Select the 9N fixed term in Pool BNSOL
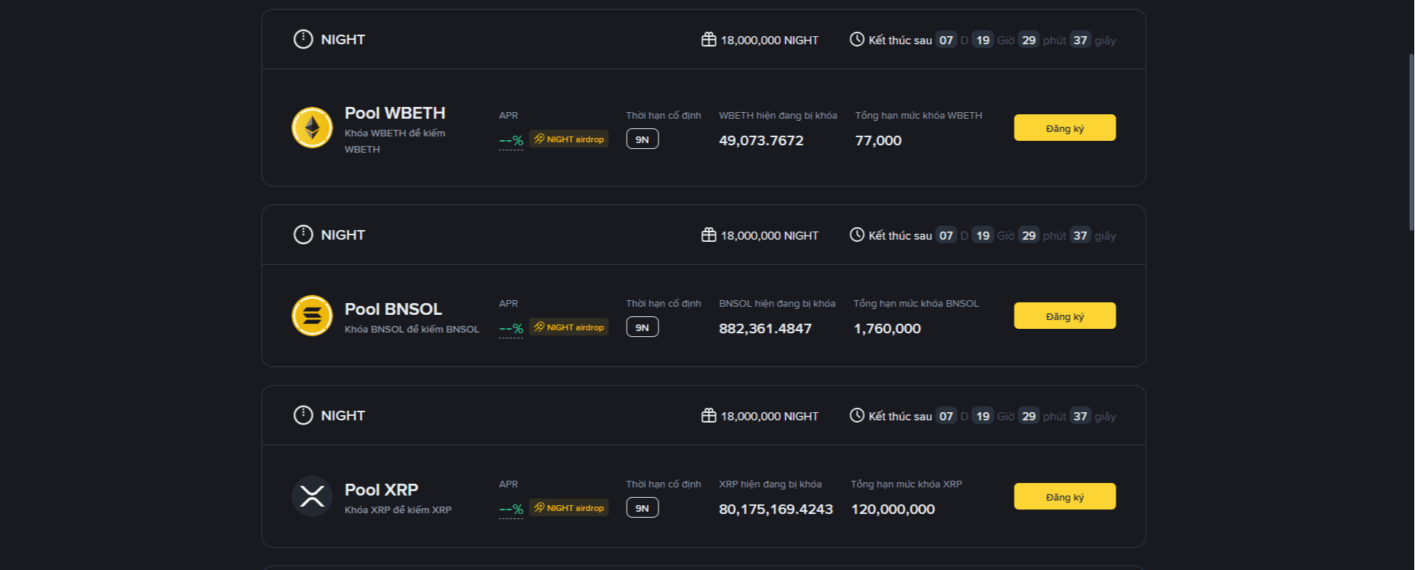Screen dimensions: 1415x570 click(642, 327)
